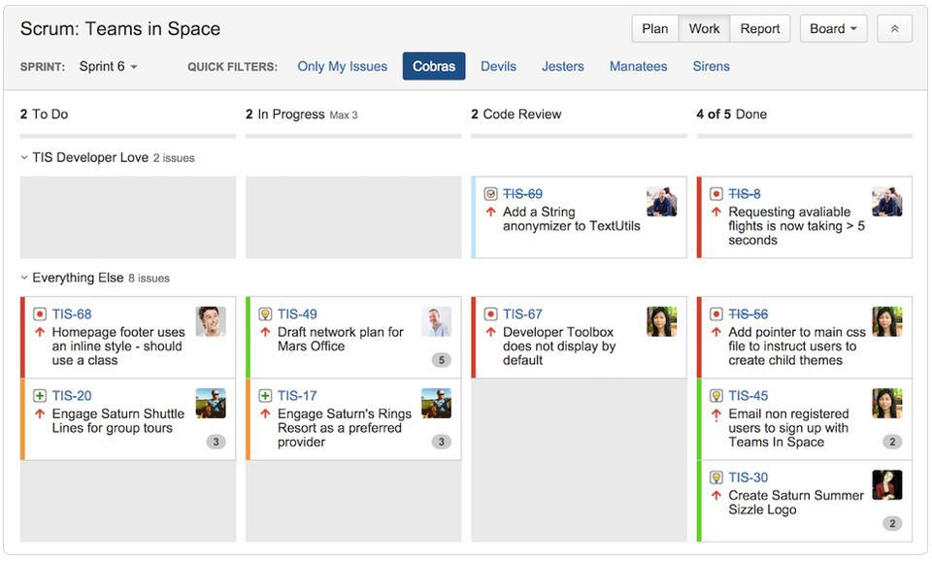
Task: Click the priority arrow on TIS-69 card
Action: coord(490,212)
